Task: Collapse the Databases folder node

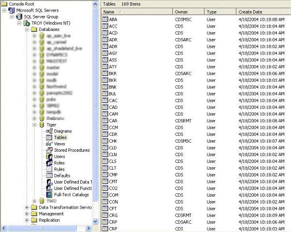Action: (x=27, y=29)
